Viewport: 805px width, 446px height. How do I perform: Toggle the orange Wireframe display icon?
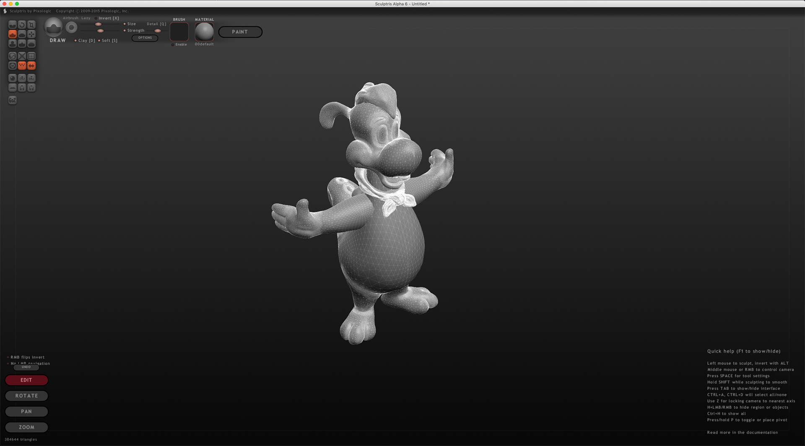(22, 66)
